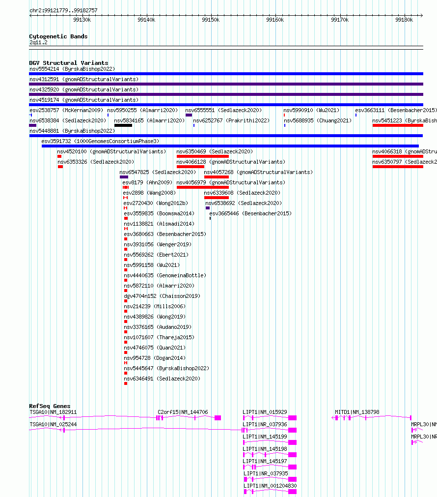The height and width of the screenshot is (497, 437).
Task: Click the red marker under nsv6346491
Action: 126,383
